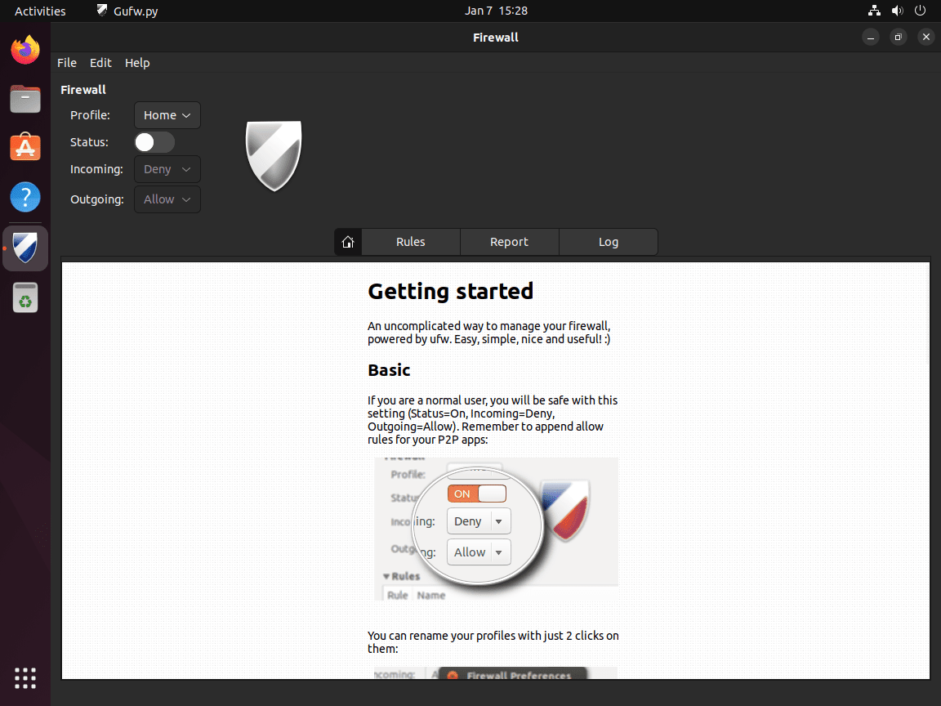Click the large gray shield image
Viewport: 941px width, 706px height.
(x=274, y=155)
